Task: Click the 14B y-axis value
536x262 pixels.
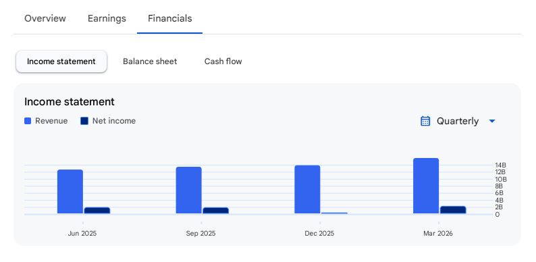Action: click(x=500, y=165)
